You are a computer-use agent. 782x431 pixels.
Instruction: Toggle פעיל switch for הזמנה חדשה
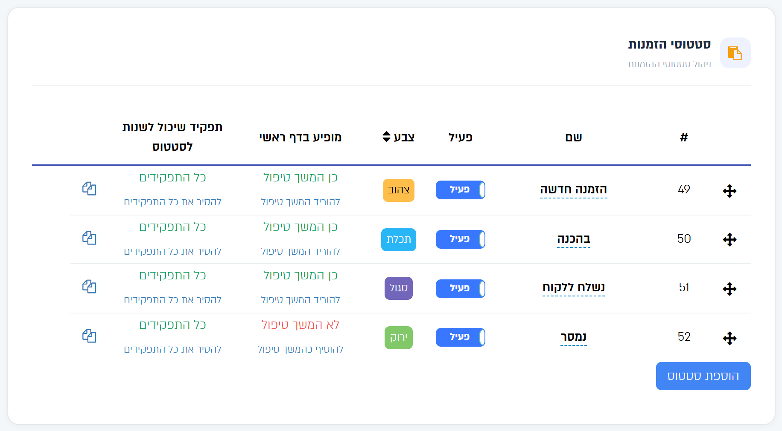click(460, 190)
